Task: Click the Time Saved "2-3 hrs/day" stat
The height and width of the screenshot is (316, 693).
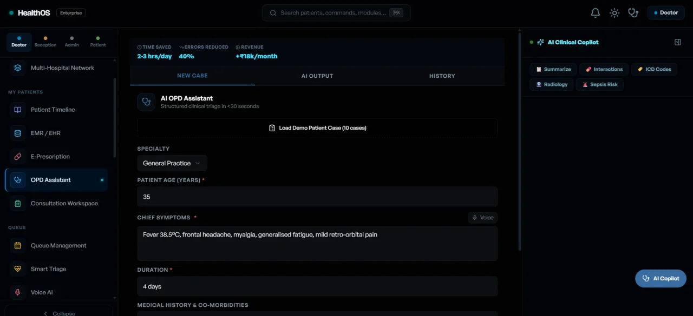Action: click(154, 56)
